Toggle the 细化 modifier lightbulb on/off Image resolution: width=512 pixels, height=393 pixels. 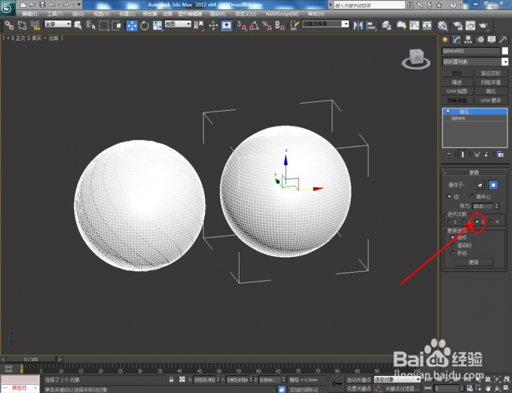(448, 112)
